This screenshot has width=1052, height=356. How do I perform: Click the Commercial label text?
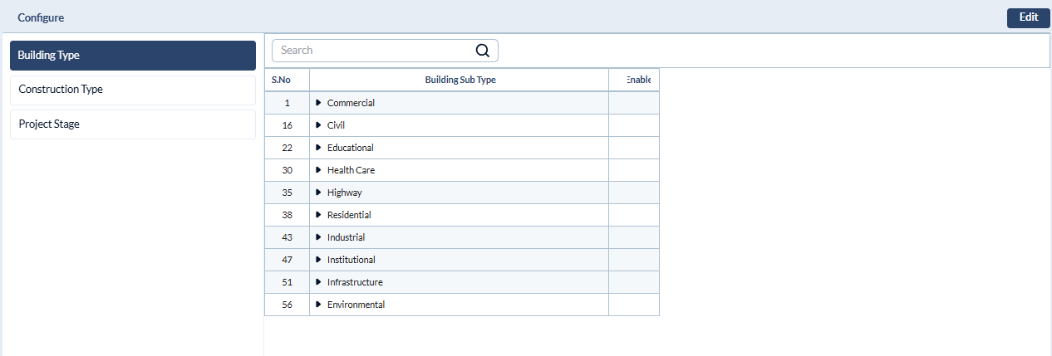coord(351,103)
